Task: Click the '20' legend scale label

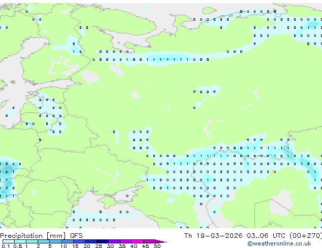Action: [87, 246]
